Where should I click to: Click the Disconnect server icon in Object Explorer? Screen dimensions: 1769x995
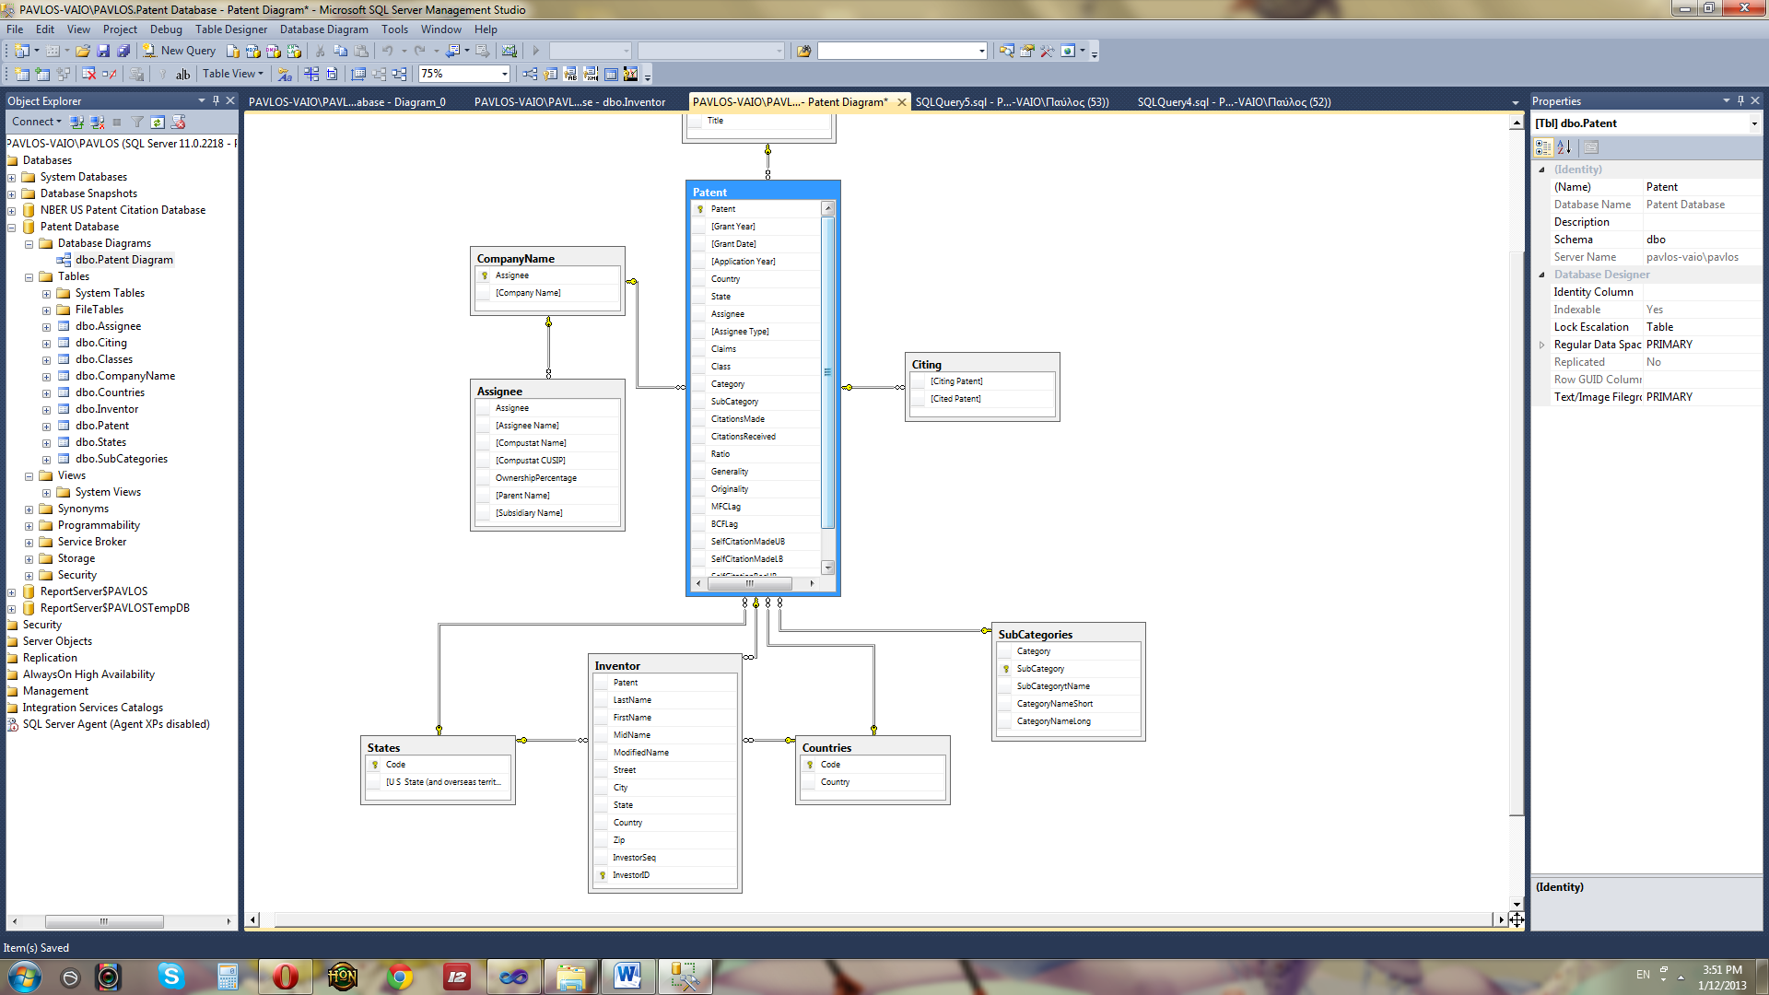[97, 122]
